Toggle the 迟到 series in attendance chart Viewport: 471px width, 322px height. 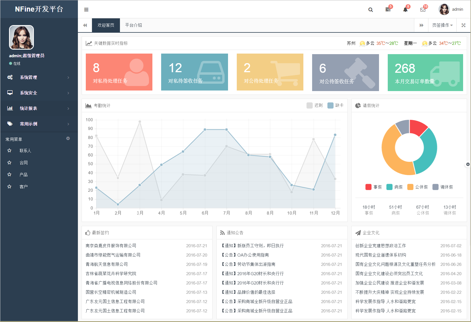(310, 105)
